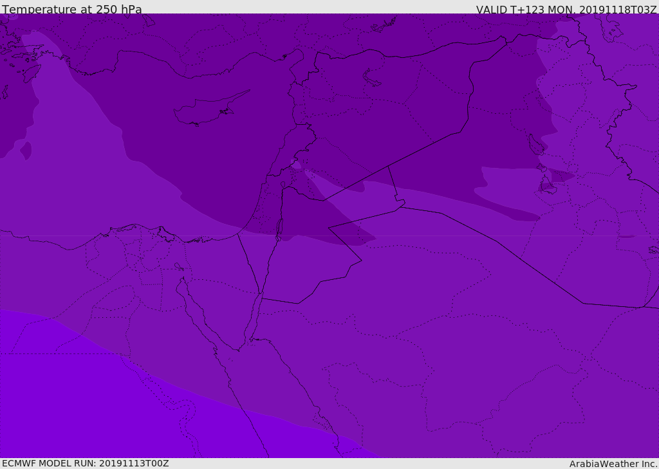
Task: Click the 'ECMWF MODEL RUN: 20191113T00Z' footer text
Action: [x=86, y=463]
